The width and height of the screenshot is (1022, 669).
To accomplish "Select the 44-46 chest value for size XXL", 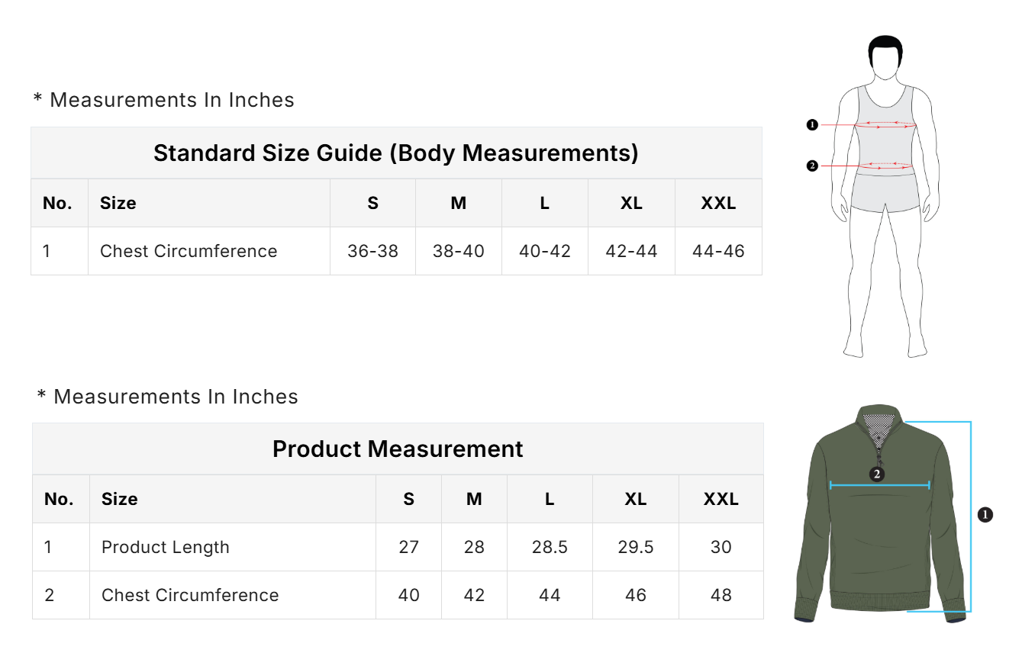I will pos(718,251).
